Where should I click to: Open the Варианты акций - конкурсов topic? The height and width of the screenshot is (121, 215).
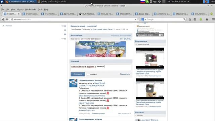coord(84,26)
